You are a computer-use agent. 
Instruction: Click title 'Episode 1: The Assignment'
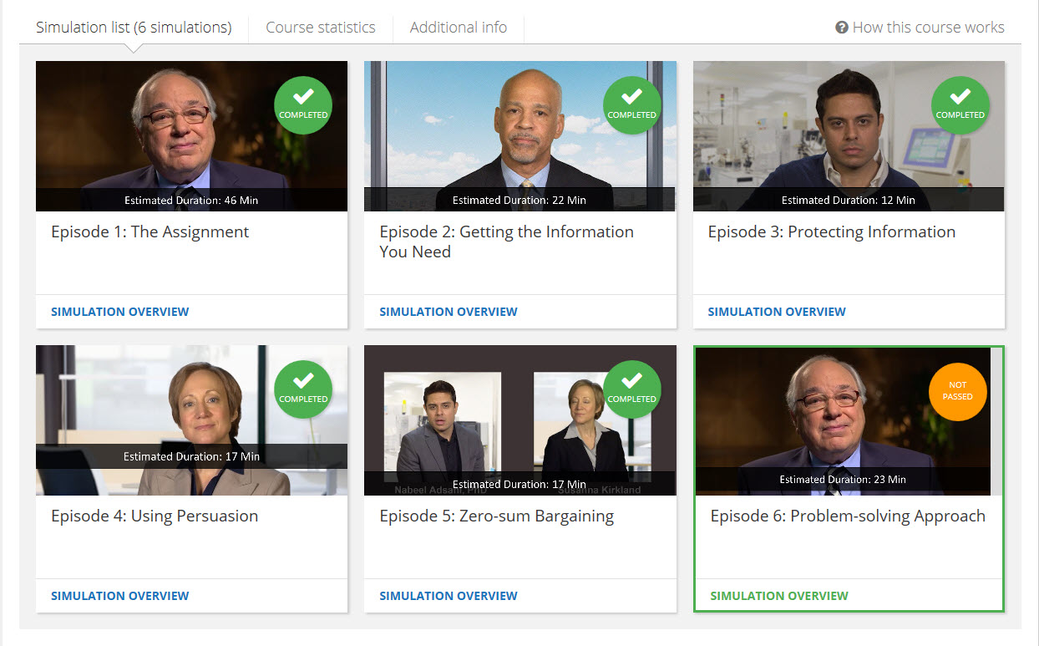pyautogui.click(x=150, y=232)
